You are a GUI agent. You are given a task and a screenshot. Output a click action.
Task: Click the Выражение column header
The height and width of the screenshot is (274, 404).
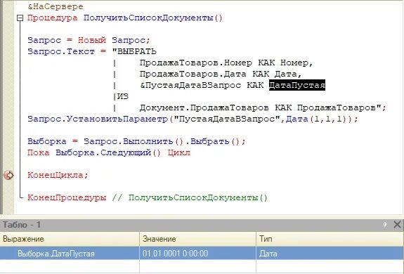click(x=70, y=240)
